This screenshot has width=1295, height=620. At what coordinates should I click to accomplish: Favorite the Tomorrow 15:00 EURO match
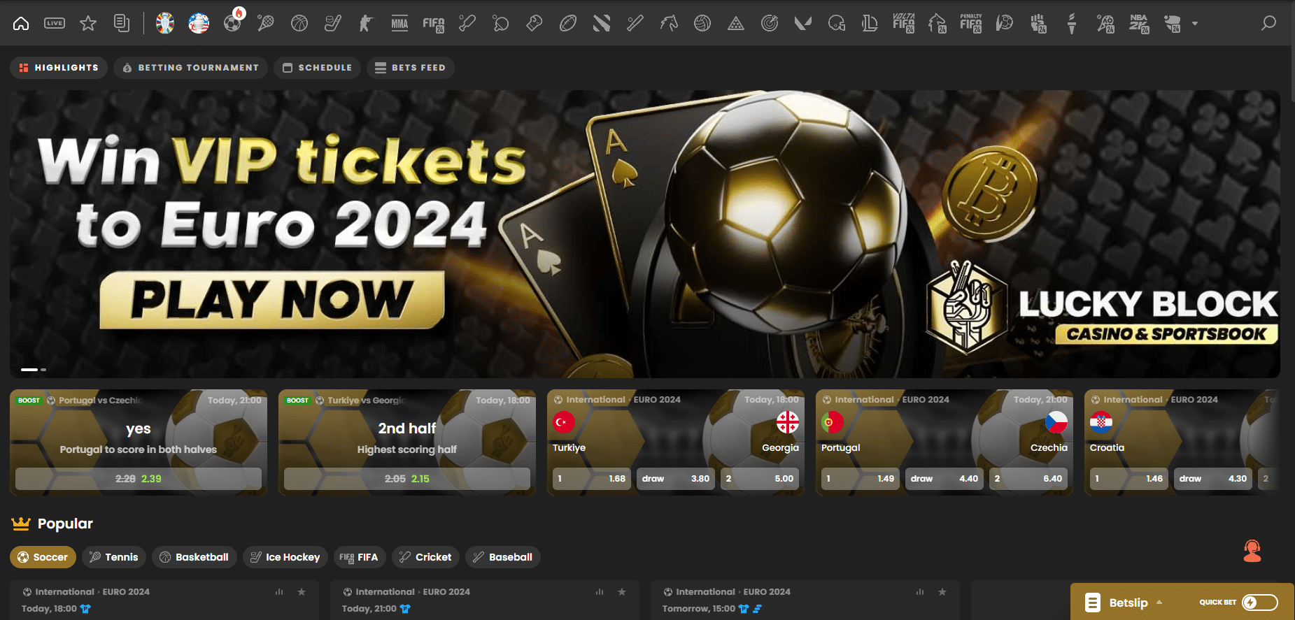942,592
